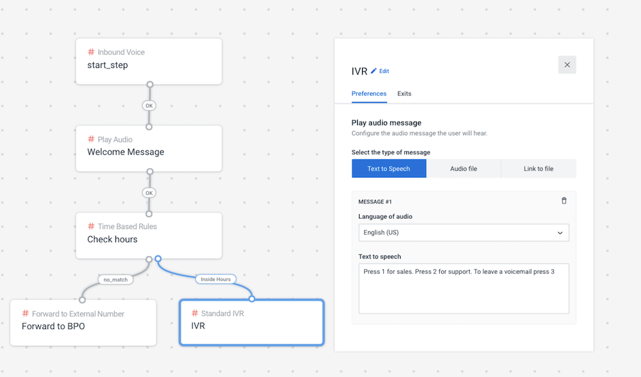Viewport: 641px width, 377px height.
Task: Click the chevron in English (US) dropdown
Action: 560,233
